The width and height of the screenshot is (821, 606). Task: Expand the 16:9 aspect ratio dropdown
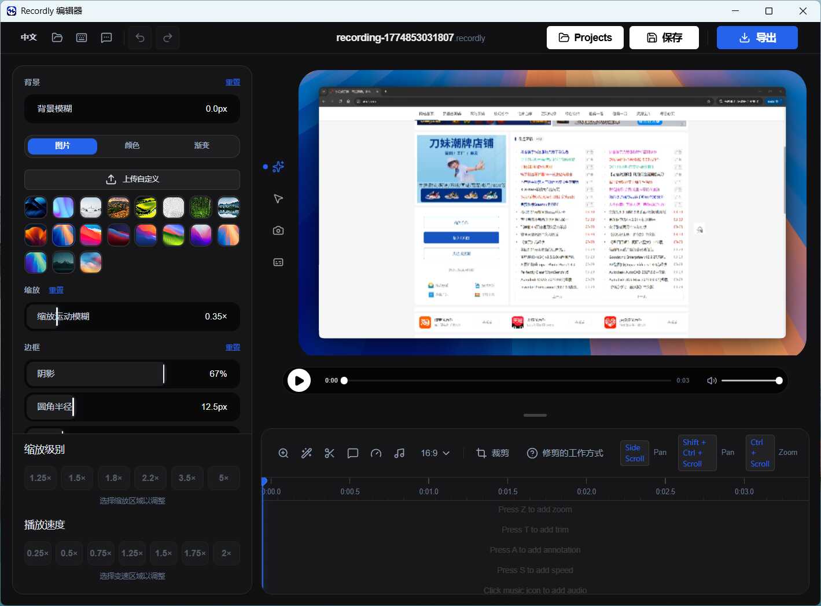[435, 453]
